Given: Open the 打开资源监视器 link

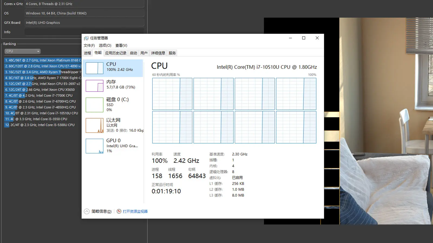Looking at the screenshot, I should pyautogui.click(x=135, y=211).
